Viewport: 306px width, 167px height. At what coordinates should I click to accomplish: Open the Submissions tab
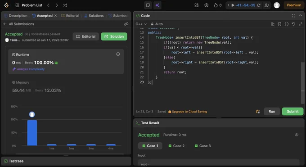point(118,16)
